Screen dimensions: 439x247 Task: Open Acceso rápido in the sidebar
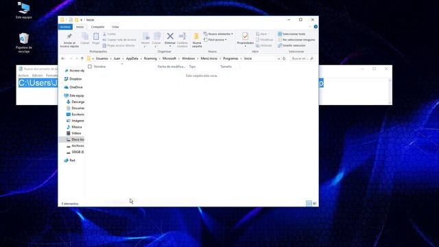pyautogui.click(x=74, y=71)
